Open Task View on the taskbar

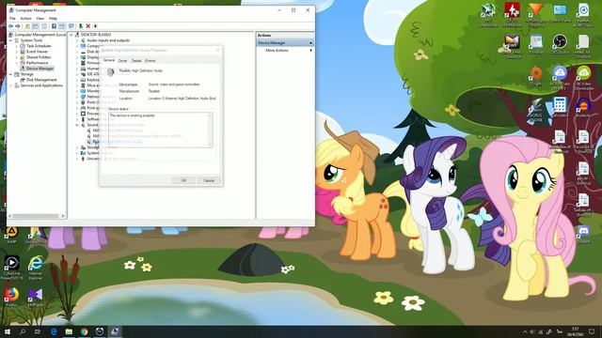click(38, 331)
